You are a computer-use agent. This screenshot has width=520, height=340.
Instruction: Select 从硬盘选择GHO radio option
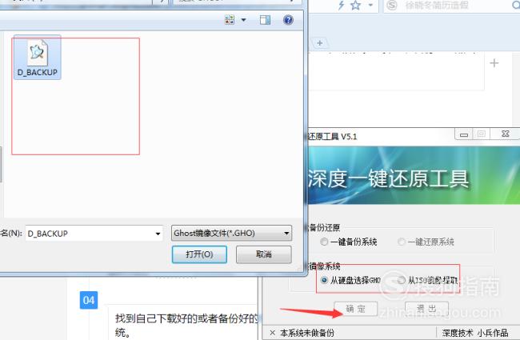click(351, 280)
